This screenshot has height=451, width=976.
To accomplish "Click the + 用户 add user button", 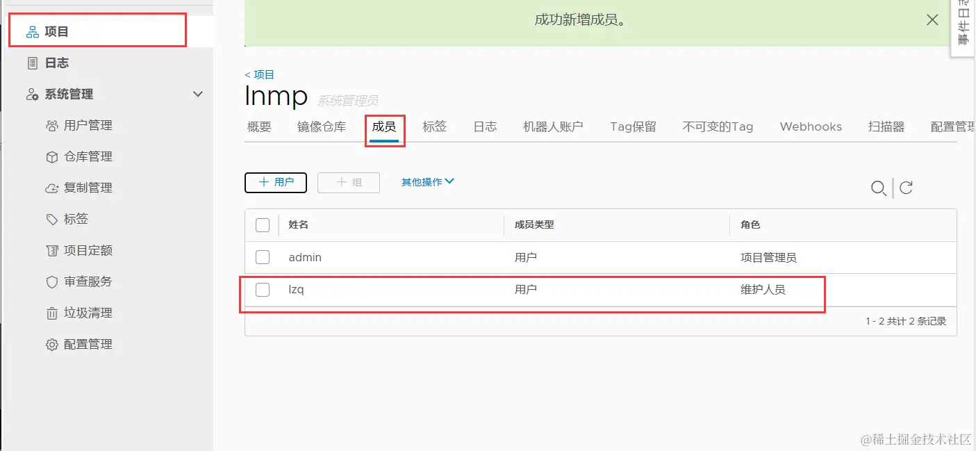I will (x=276, y=182).
